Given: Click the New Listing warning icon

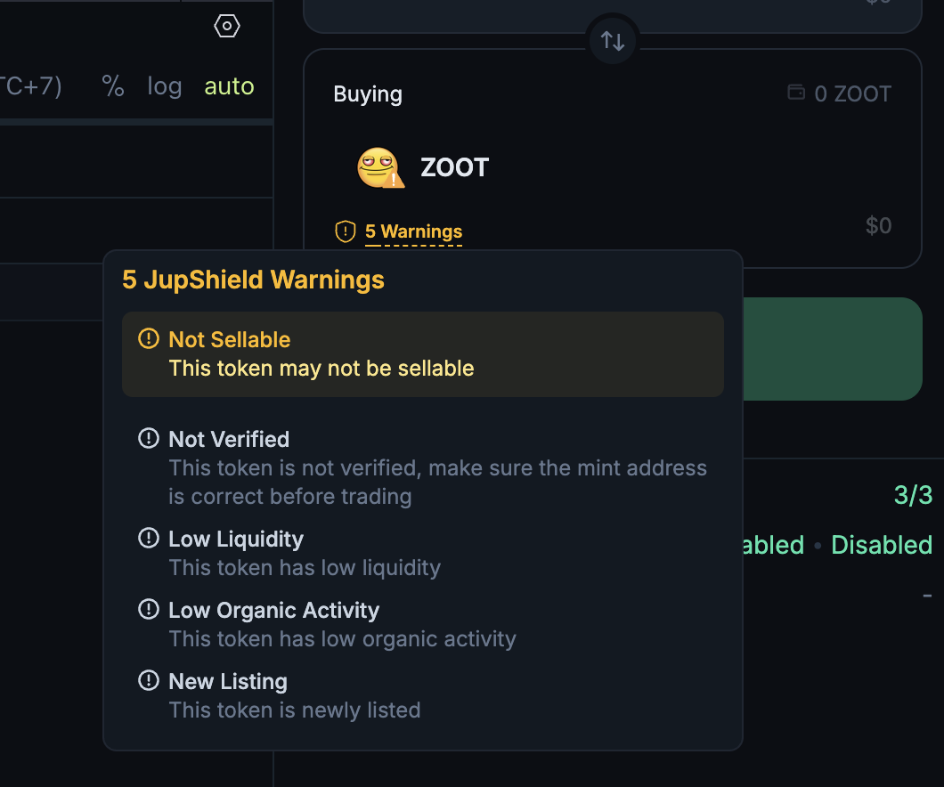Looking at the screenshot, I should pos(149,680).
